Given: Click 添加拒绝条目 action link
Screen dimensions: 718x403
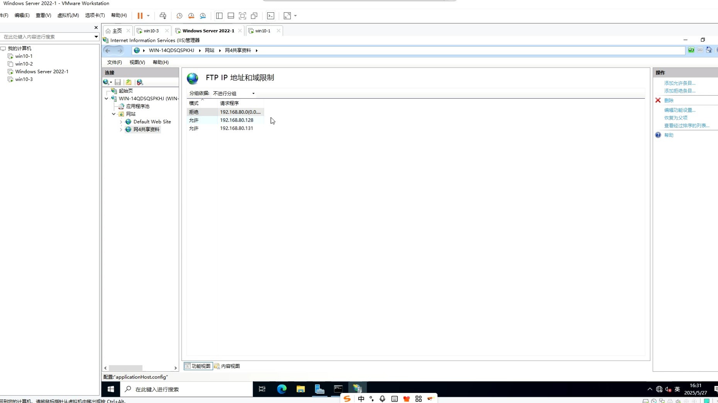Looking at the screenshot, I should click(x=680, y=91).
